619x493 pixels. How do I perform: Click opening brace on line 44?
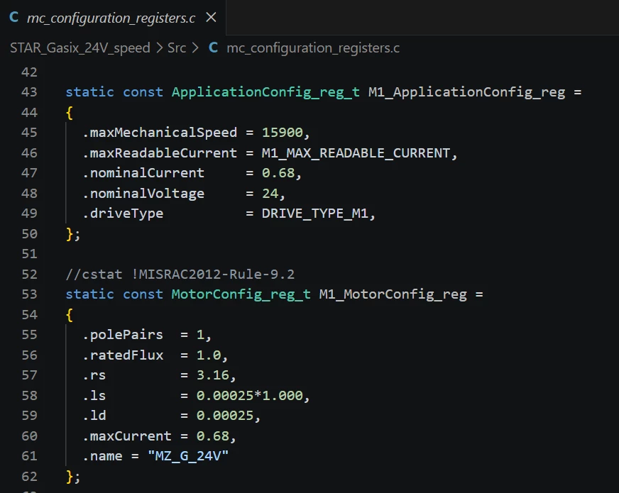[70, 113]
